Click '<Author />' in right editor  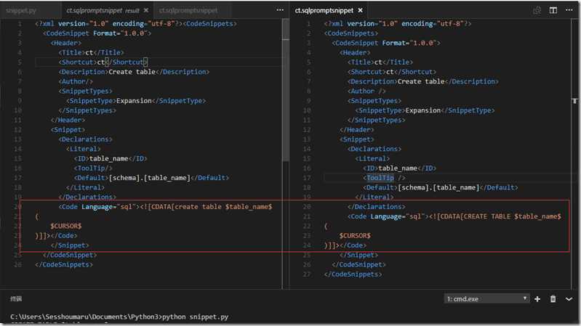click(x=366, y=91)
